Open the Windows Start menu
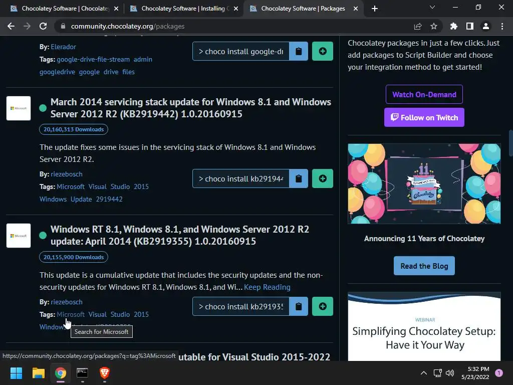This screenshot has width=513, height=385. (x=16, y=373)
